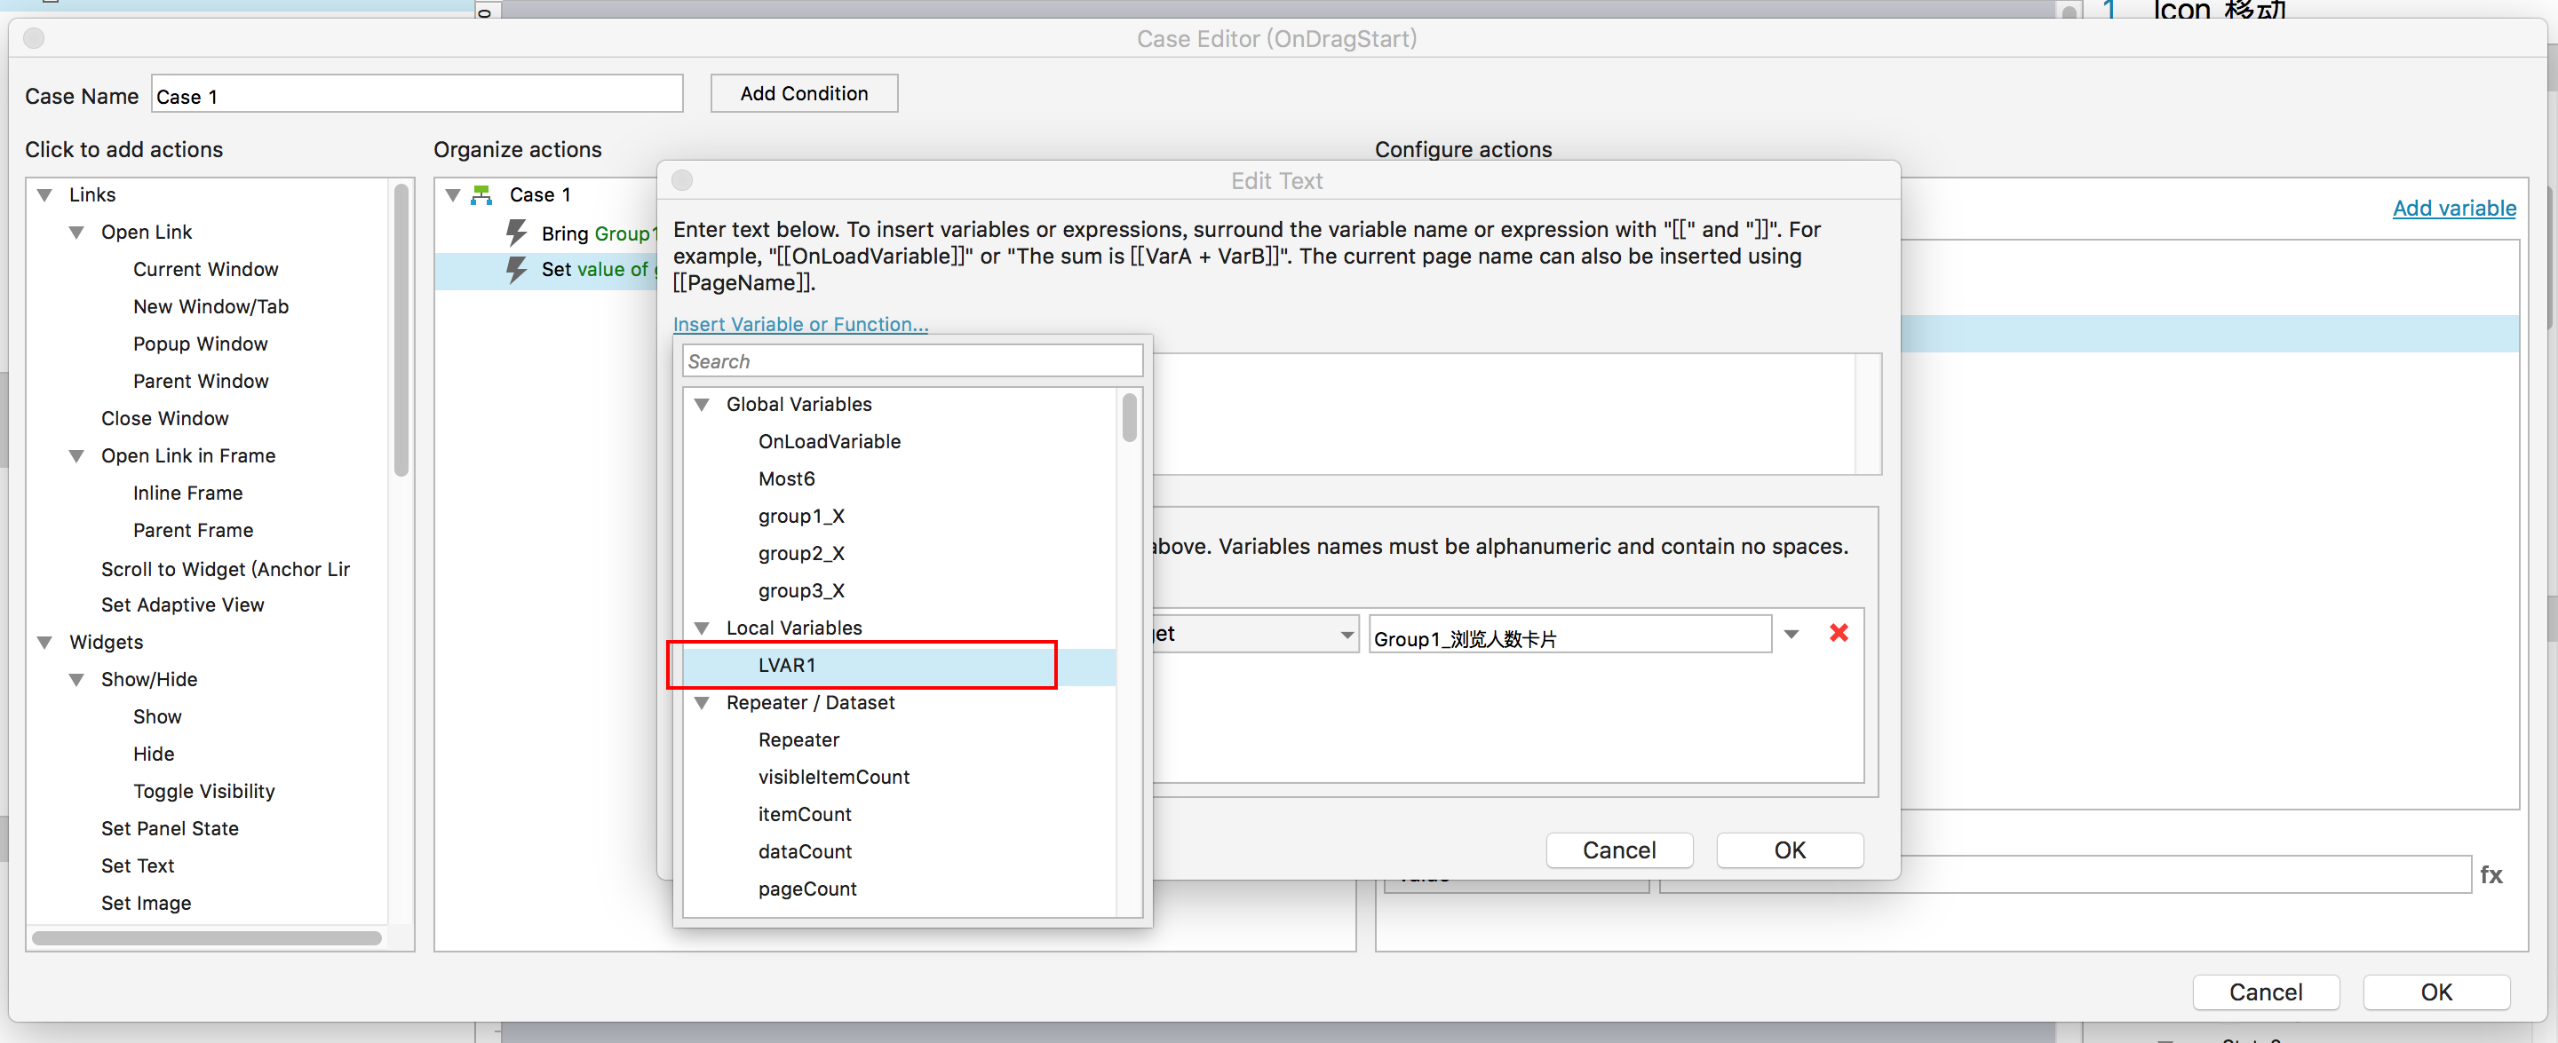The image size is (2558, 1043).
Task: Click lightning icon next to Bring Group1
Action: 516,233
